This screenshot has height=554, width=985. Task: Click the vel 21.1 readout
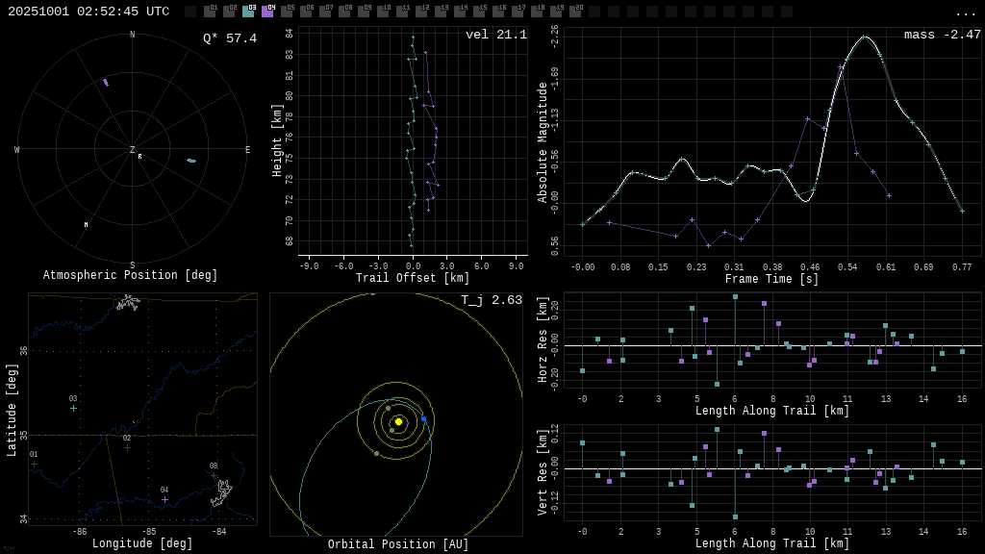[495, 35]
